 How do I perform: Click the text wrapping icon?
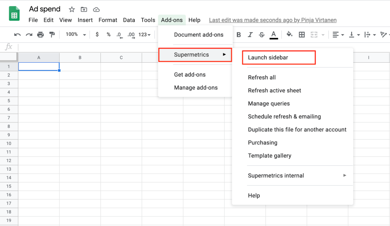click(367, 35)
